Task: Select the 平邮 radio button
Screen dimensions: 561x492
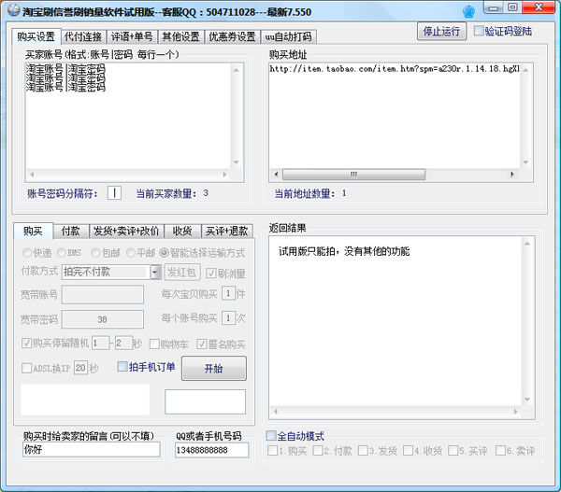Action: point(131,253)
